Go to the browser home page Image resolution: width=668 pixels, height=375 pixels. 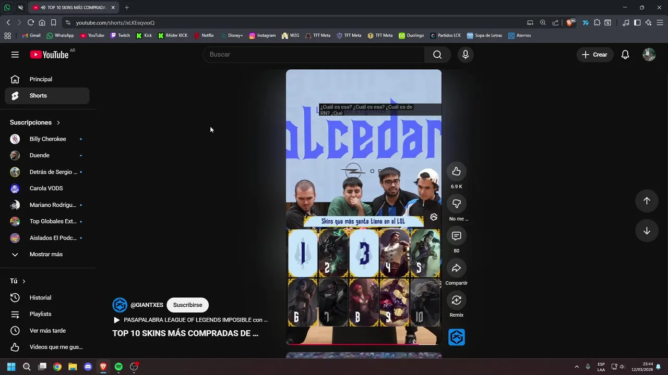[x=42, y=22]
